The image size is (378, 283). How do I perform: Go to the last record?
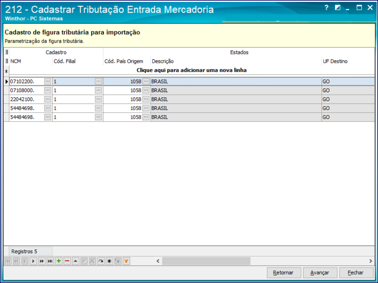(x=50, y=261)
